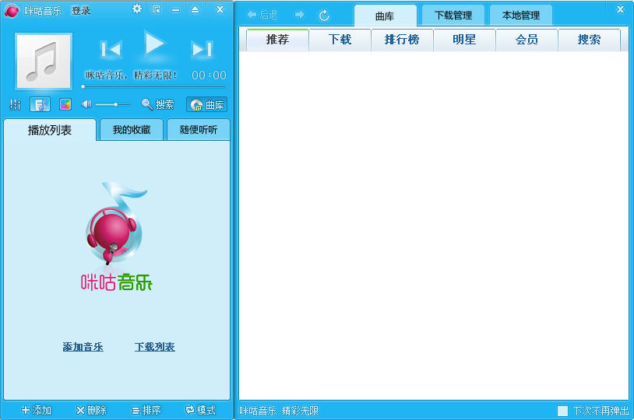Skip to the next track
This screenshot has height=420, width=634.
[x=202, y=49]
